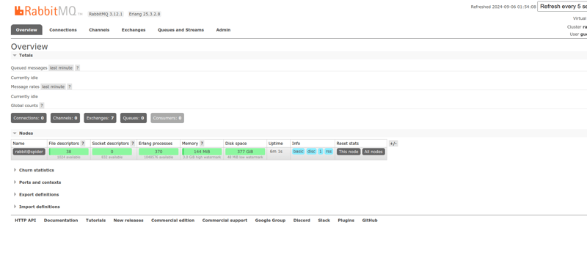Click Erlang 25.3.2.8 version label
Image resolution: width=587 pixels, height=266 pixels.
[x=145, y=14]
